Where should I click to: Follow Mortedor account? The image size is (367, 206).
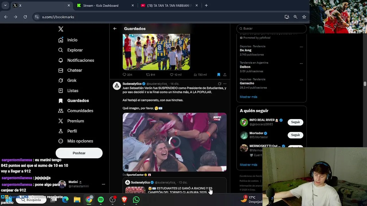click(x=295, y=135)
